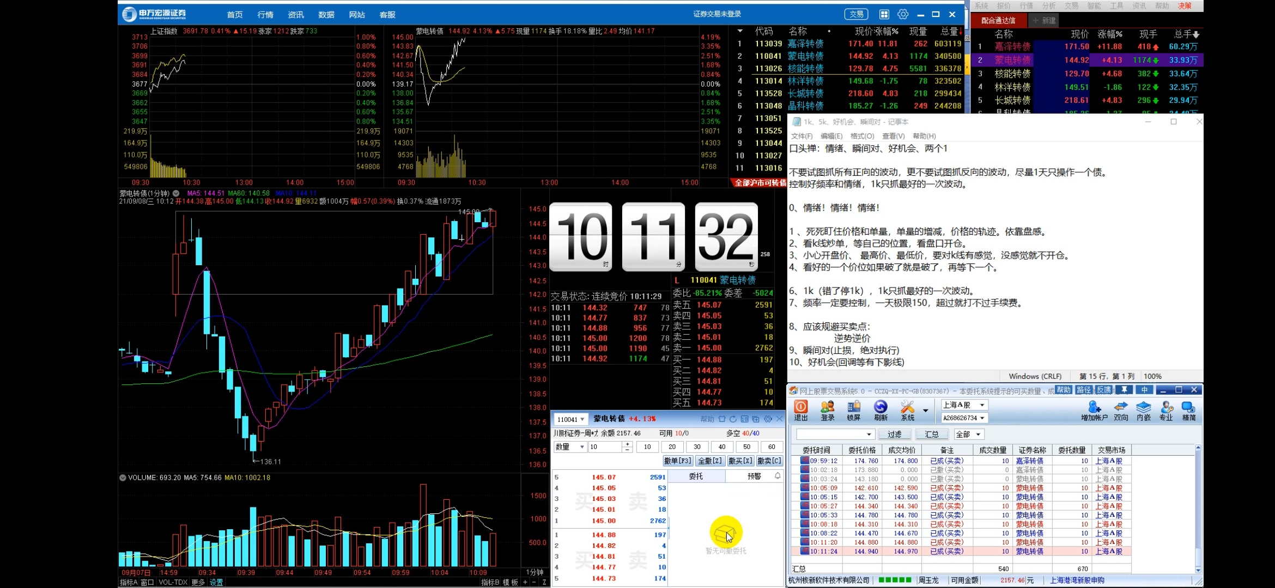
Task: Open quick-order panel settings gear
Action: tap(768, 419)
